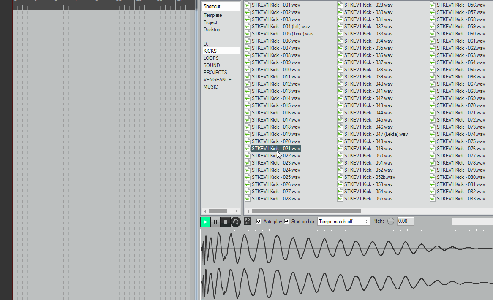Open the ROUTE output button
Screen dimensions: 493x300
tap(248, 222)
